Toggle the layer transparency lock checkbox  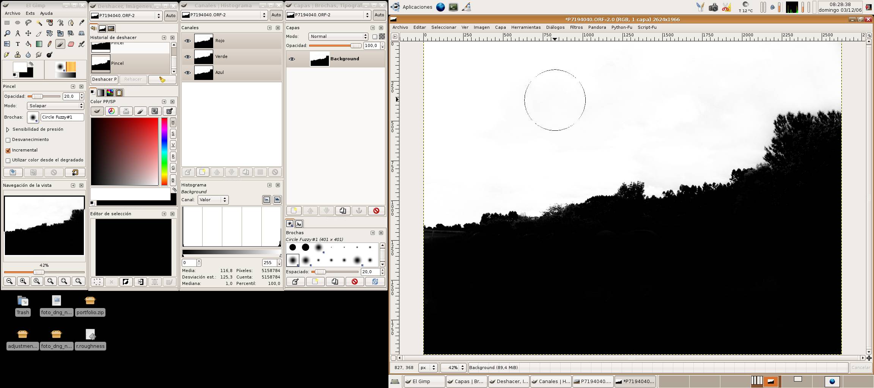[x=375, y=37]
